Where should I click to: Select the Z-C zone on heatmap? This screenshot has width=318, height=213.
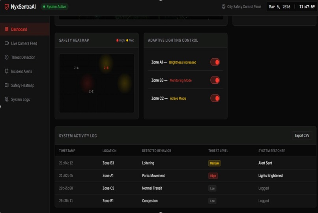91,92
